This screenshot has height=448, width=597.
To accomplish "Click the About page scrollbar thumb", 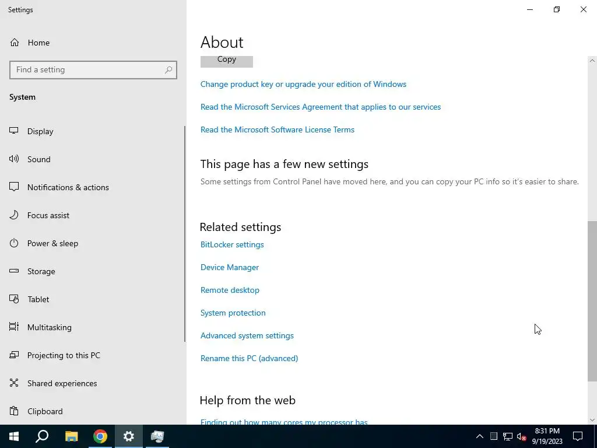I will click(x=592, y=301).
